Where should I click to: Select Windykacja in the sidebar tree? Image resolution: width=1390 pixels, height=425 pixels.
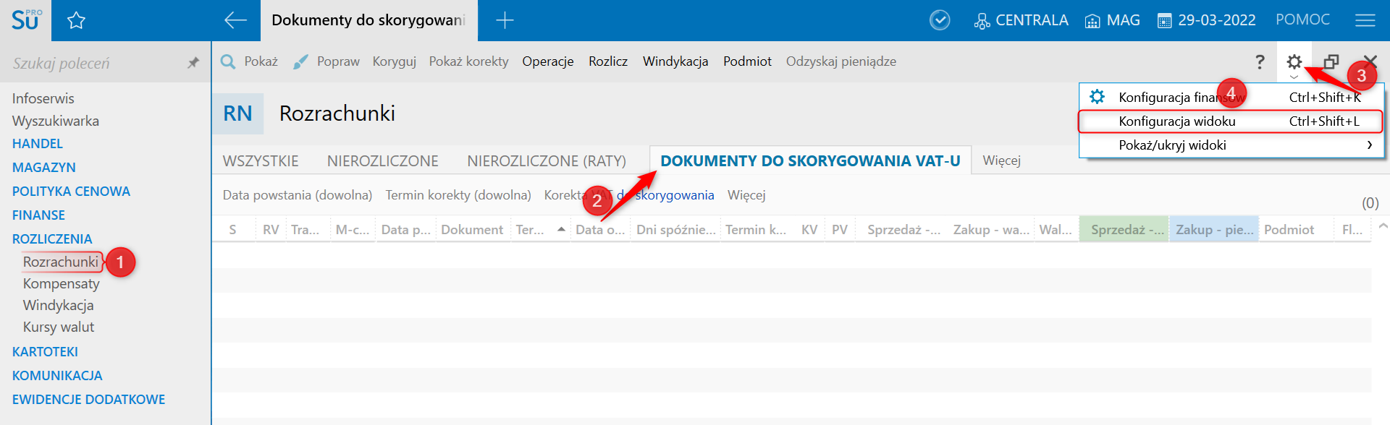coord(58,305)
